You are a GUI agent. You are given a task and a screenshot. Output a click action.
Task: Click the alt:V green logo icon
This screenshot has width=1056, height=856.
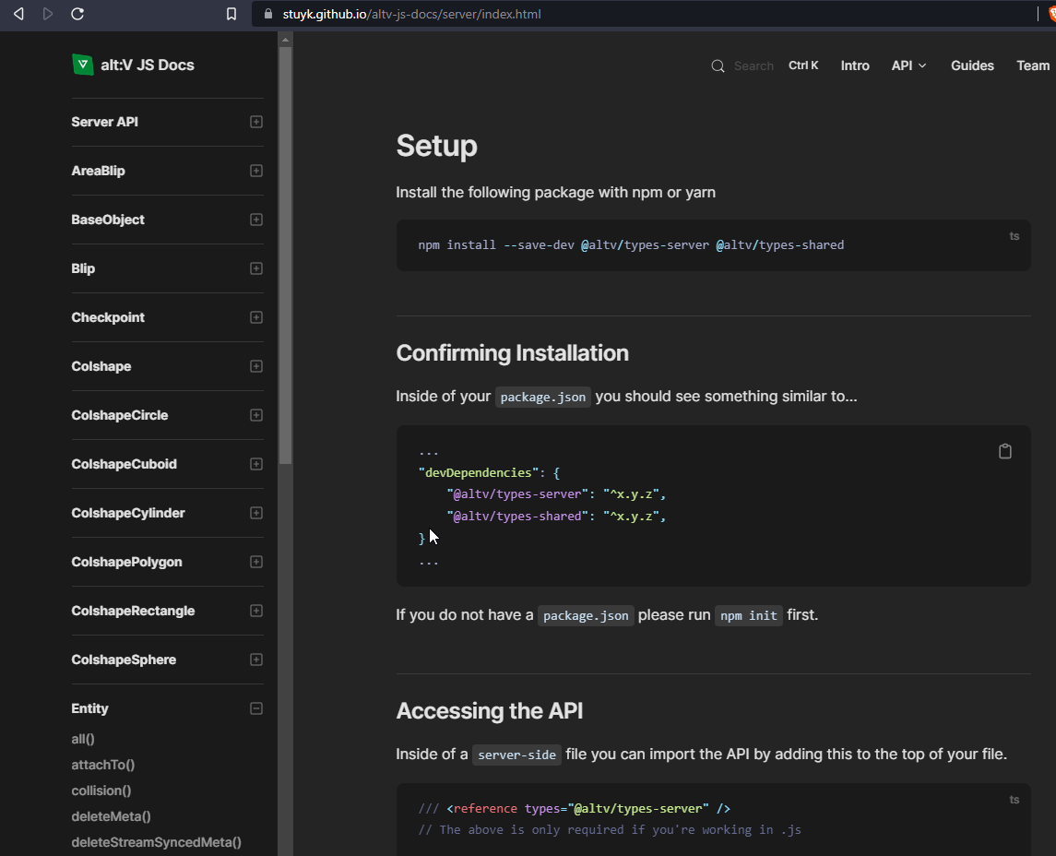point(83,65)
